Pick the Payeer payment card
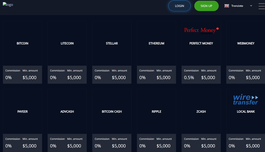Viewport: 265px width, 152px height. [x=23, y=121]
